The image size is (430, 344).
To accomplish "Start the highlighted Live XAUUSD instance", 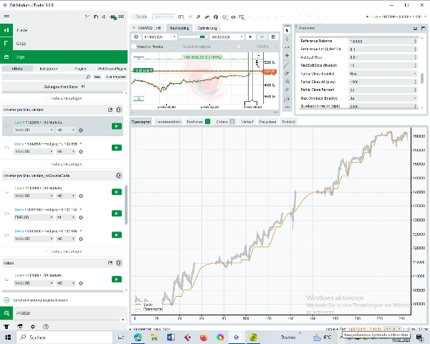I will point(117,126).
